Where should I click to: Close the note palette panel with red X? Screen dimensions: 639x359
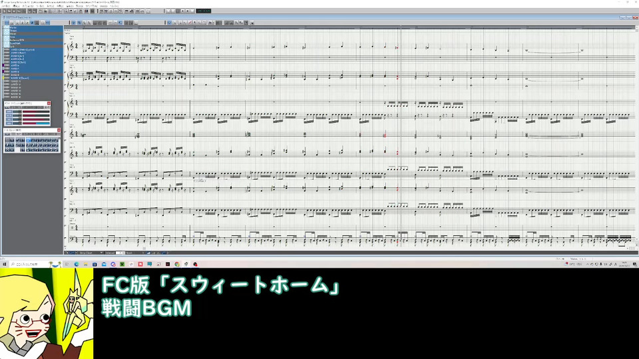coord(59,130)
